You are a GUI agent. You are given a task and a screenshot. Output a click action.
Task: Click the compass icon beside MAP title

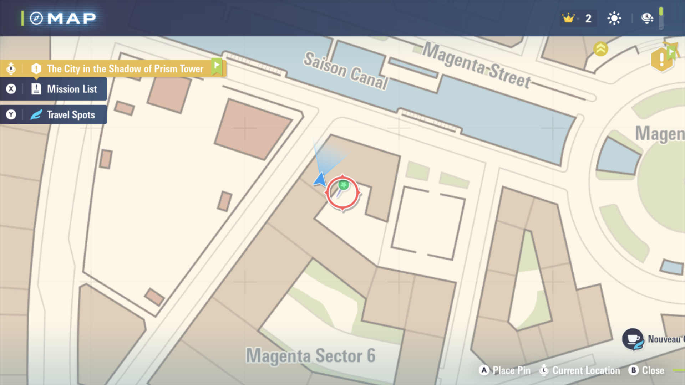pos(36,18)
